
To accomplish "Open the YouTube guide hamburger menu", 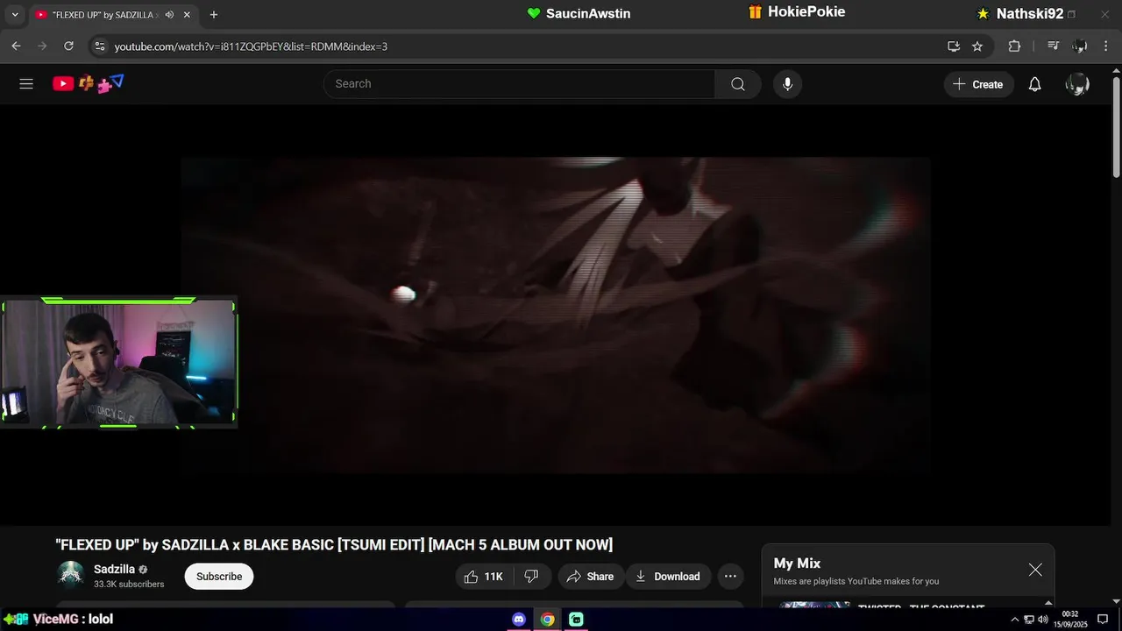I will 26,84.
